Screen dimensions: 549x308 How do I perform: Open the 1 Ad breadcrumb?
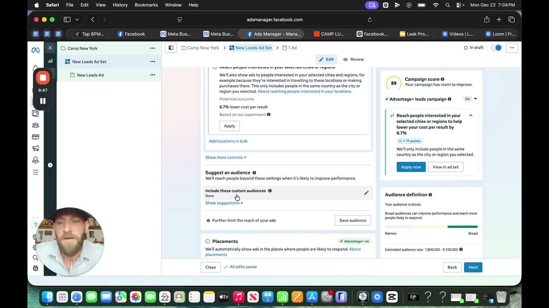pyautogui.click(x=290, y=48)
